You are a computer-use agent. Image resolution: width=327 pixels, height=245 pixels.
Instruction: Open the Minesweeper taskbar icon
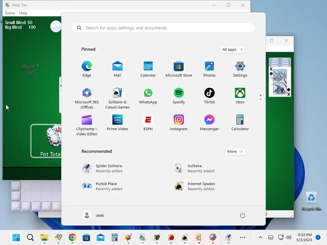click(x=213, y=237)
